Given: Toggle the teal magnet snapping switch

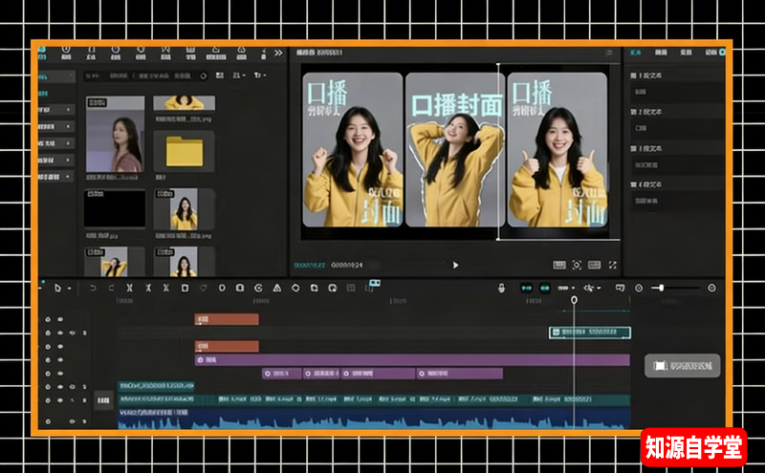Looking at the screenshot, I should coord(526,288).
